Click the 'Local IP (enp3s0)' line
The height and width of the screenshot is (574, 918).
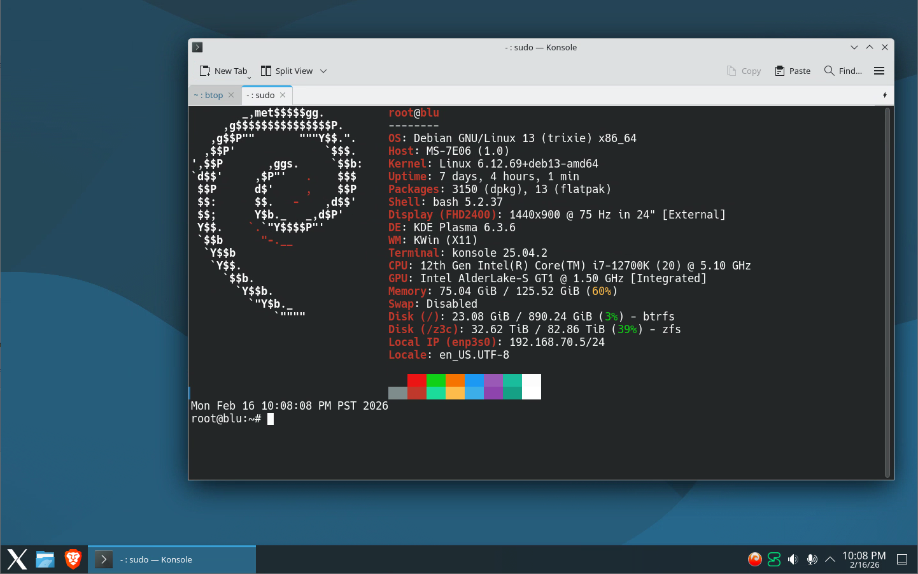tap(497, 342)
